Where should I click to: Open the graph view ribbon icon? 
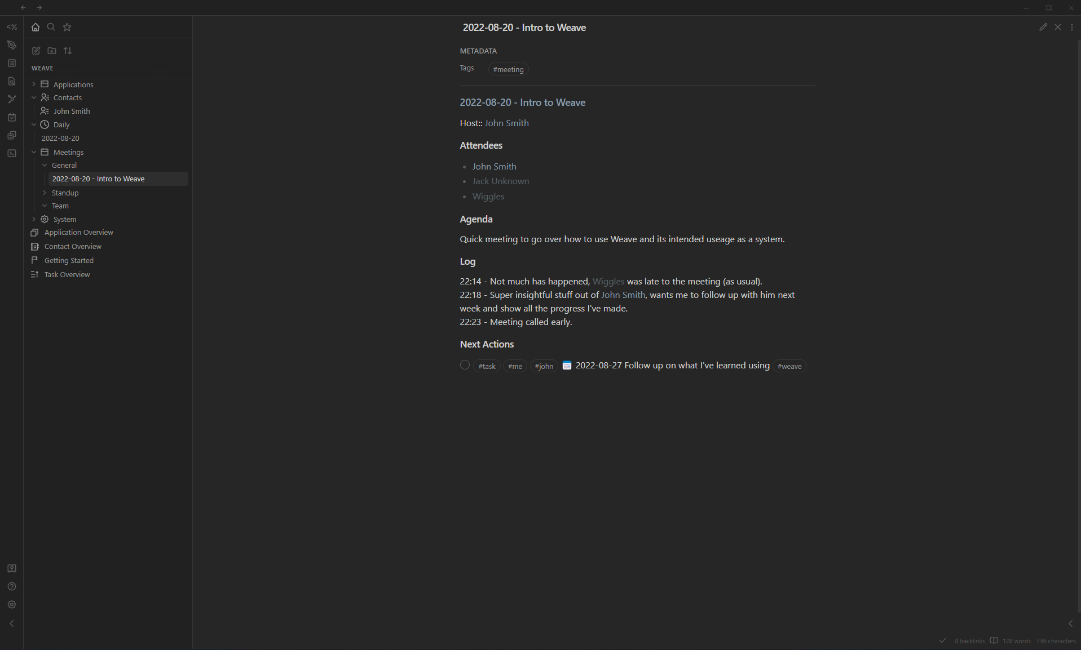[x=12, y=99]
